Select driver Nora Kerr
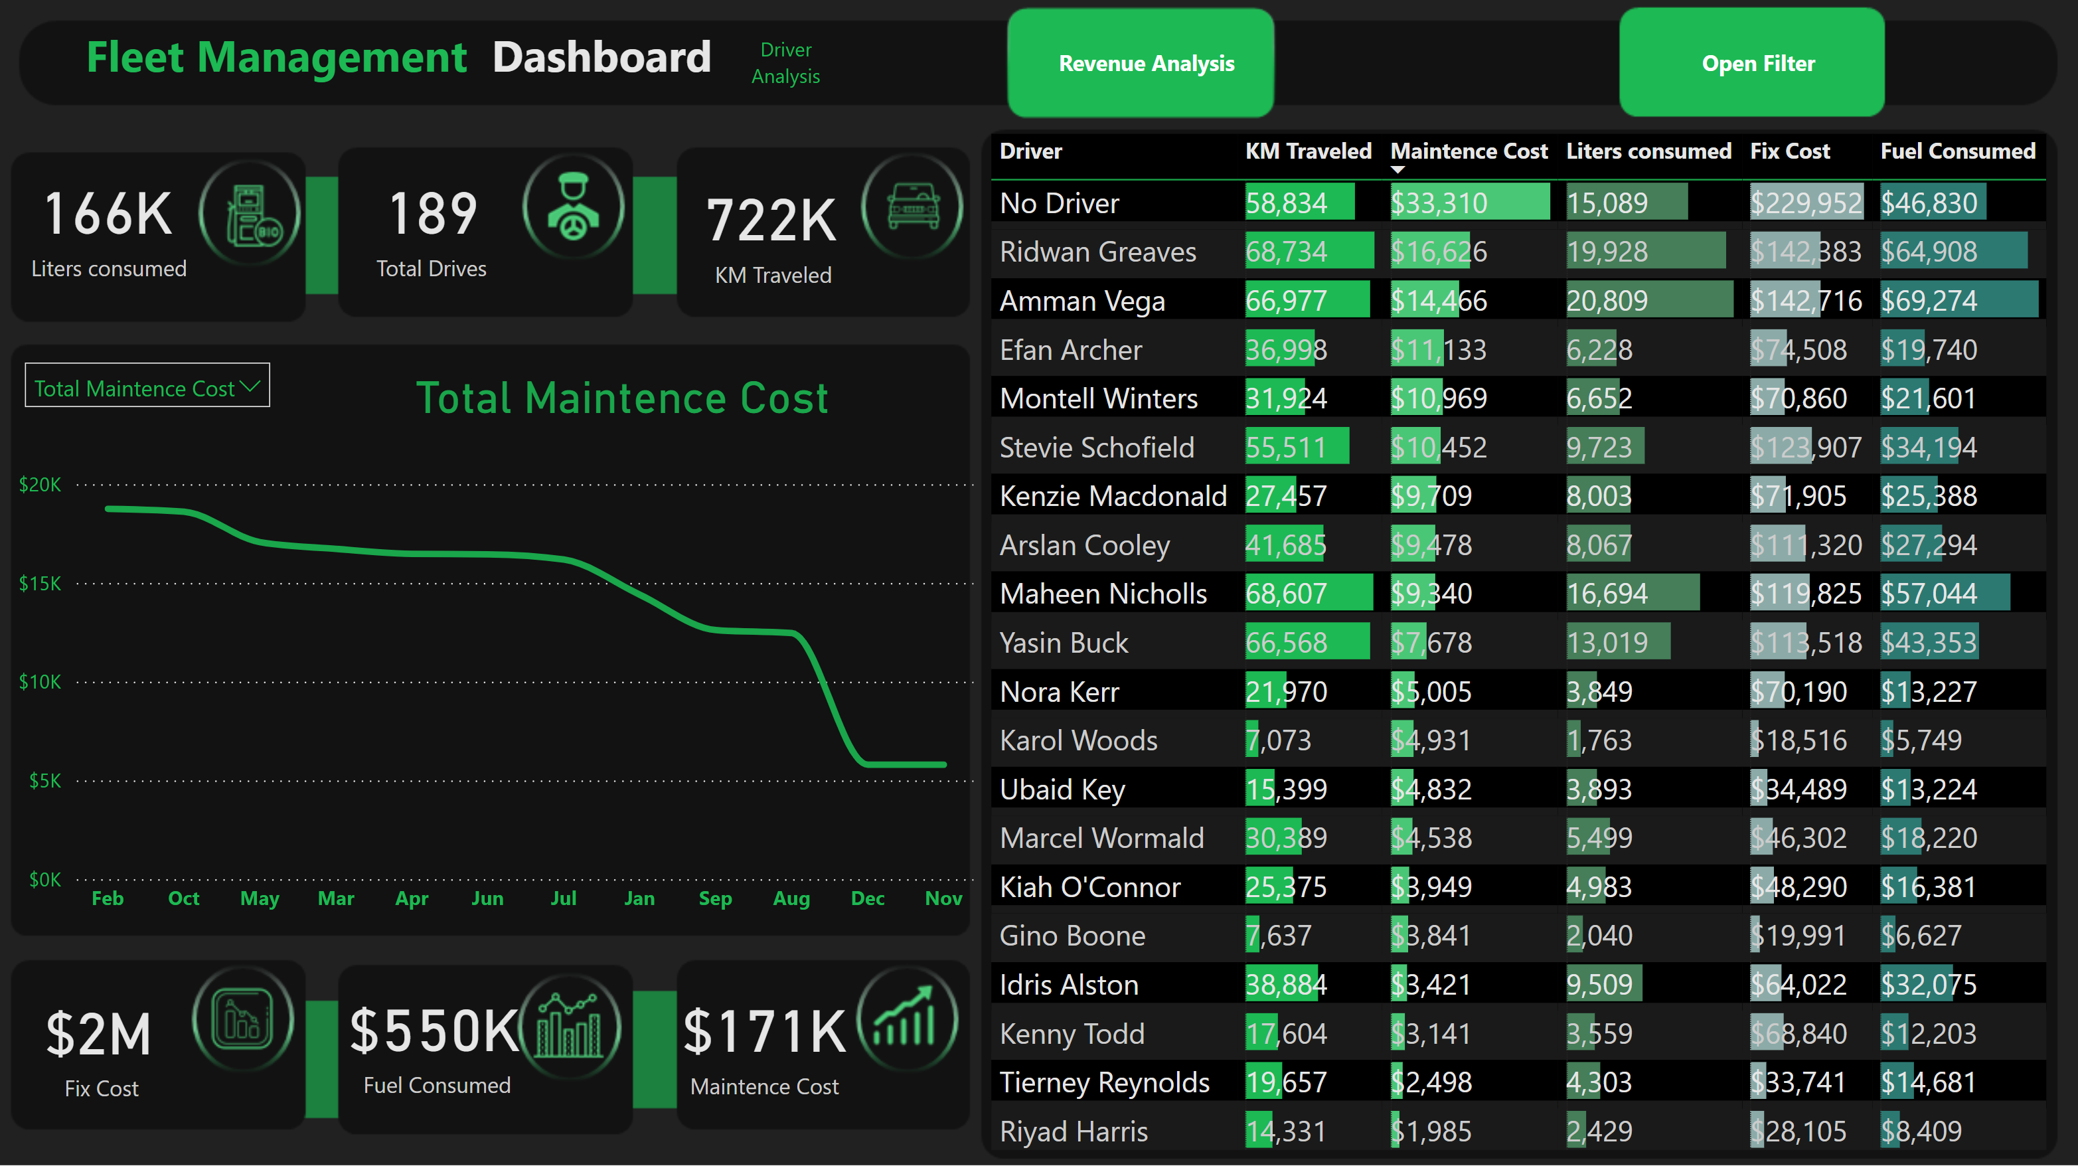The width and height of the screenshot is (2078, 1166). point(1059,693)
